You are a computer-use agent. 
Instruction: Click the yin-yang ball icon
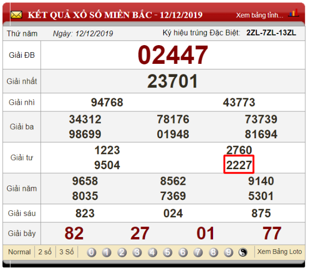click(243, 252)
